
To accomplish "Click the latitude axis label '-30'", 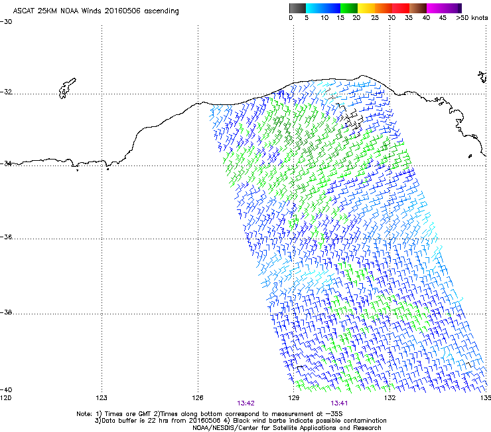I will [x=6, y=22].
